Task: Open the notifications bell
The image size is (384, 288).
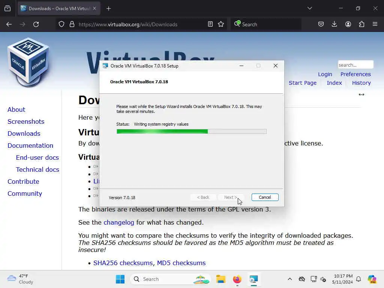Action: pyautogui.click(x=358, y=279)
